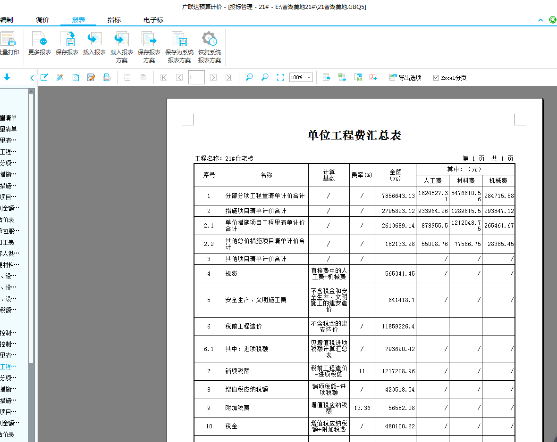Select the 日工表 item in sidebar
The height and width of the screenshot is (442, 557).
(7, 242)
